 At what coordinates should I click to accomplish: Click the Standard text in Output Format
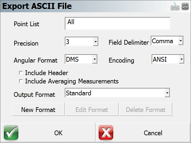78,93
